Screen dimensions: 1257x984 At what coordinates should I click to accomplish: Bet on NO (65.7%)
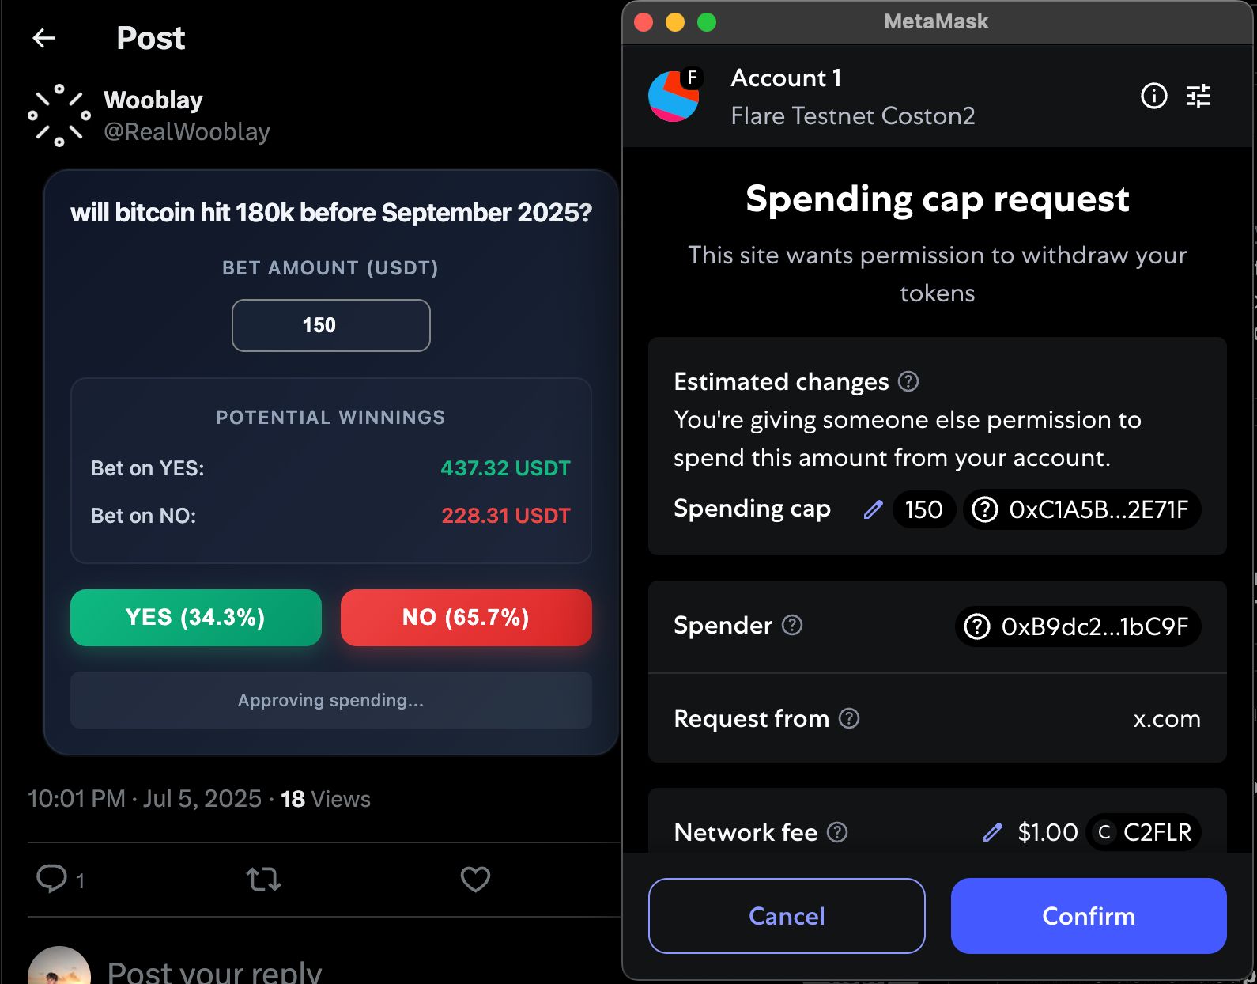pyautogui.click(x=466, y=618)
